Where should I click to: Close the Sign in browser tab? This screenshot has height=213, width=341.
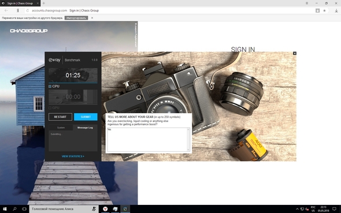coord(38,3)
